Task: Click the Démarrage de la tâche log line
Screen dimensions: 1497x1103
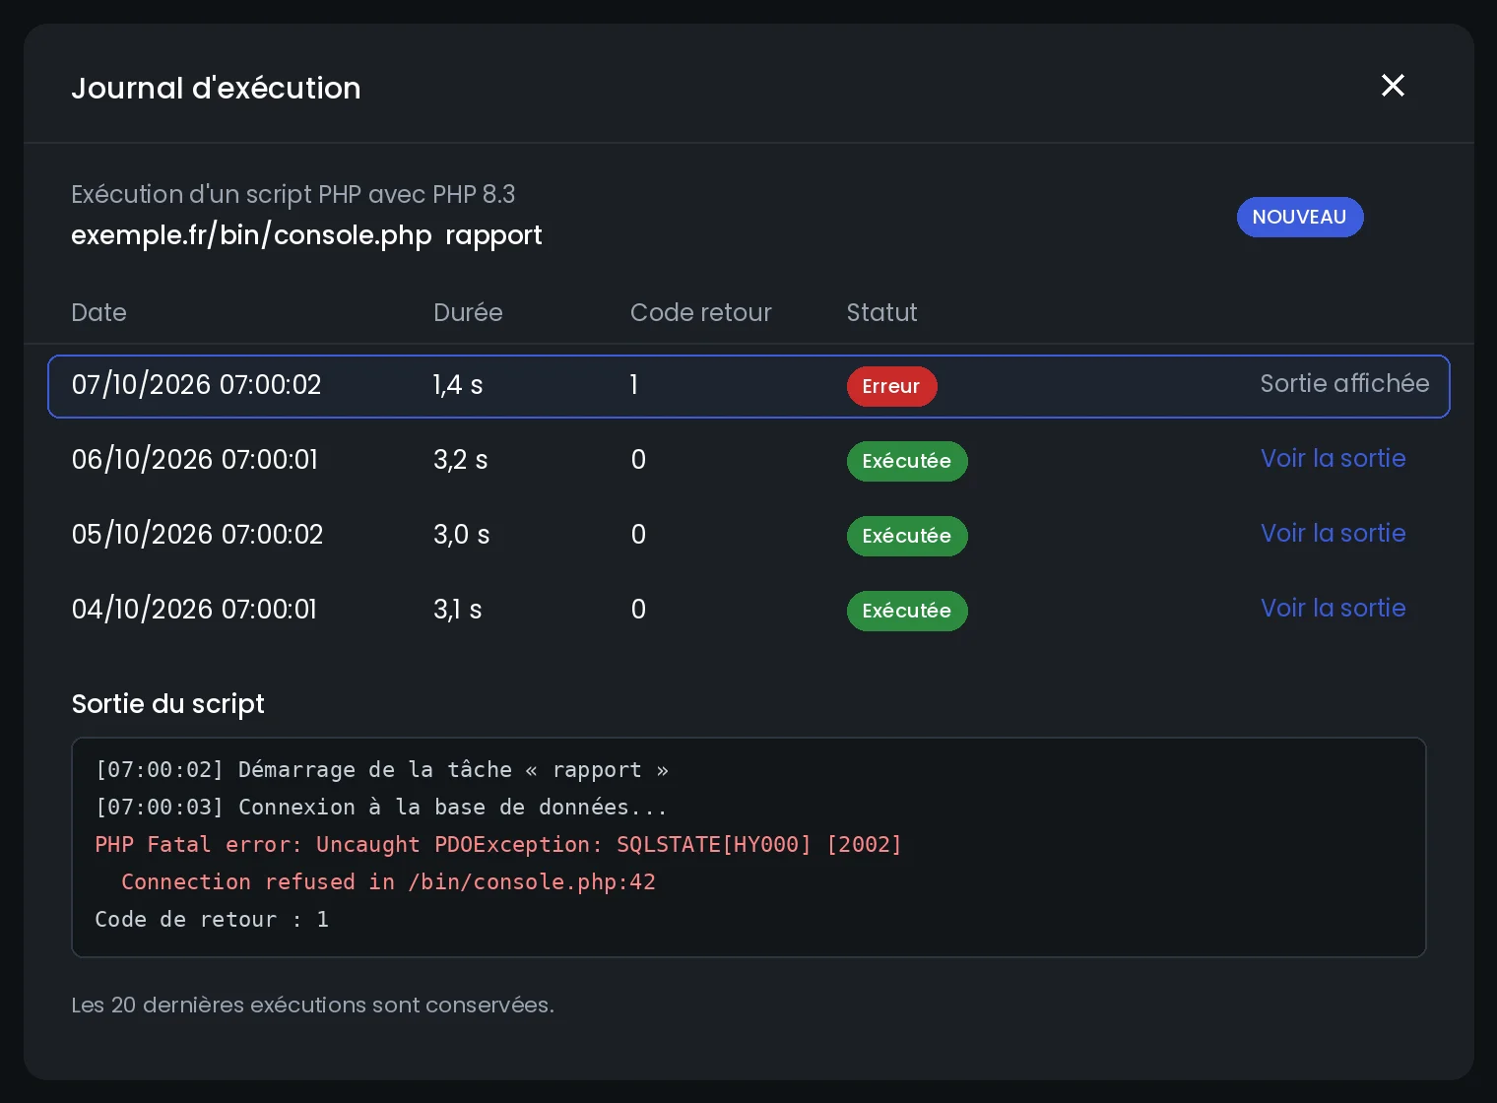Action: click(382, 770)
